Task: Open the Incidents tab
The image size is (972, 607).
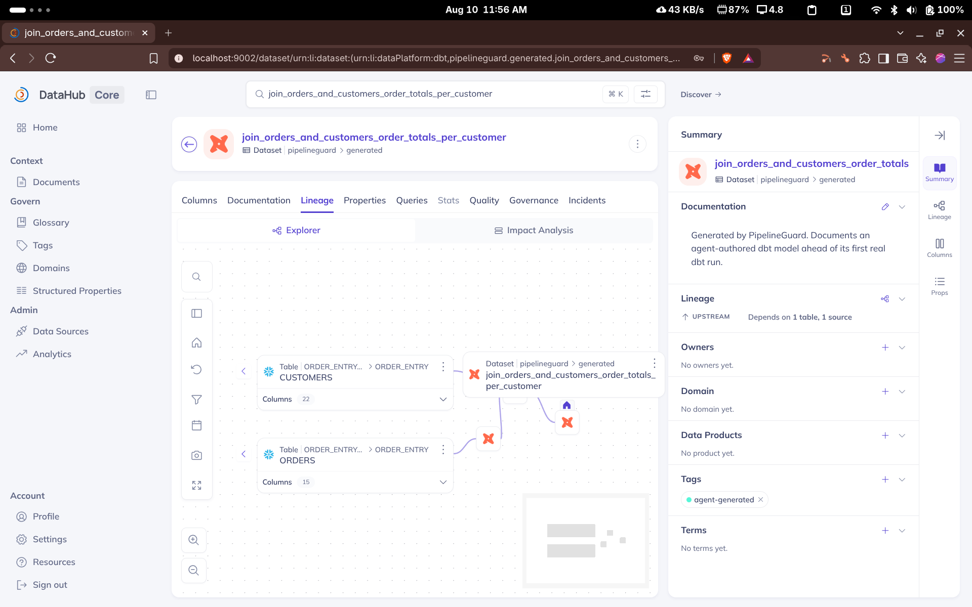Action: point(587,200)
